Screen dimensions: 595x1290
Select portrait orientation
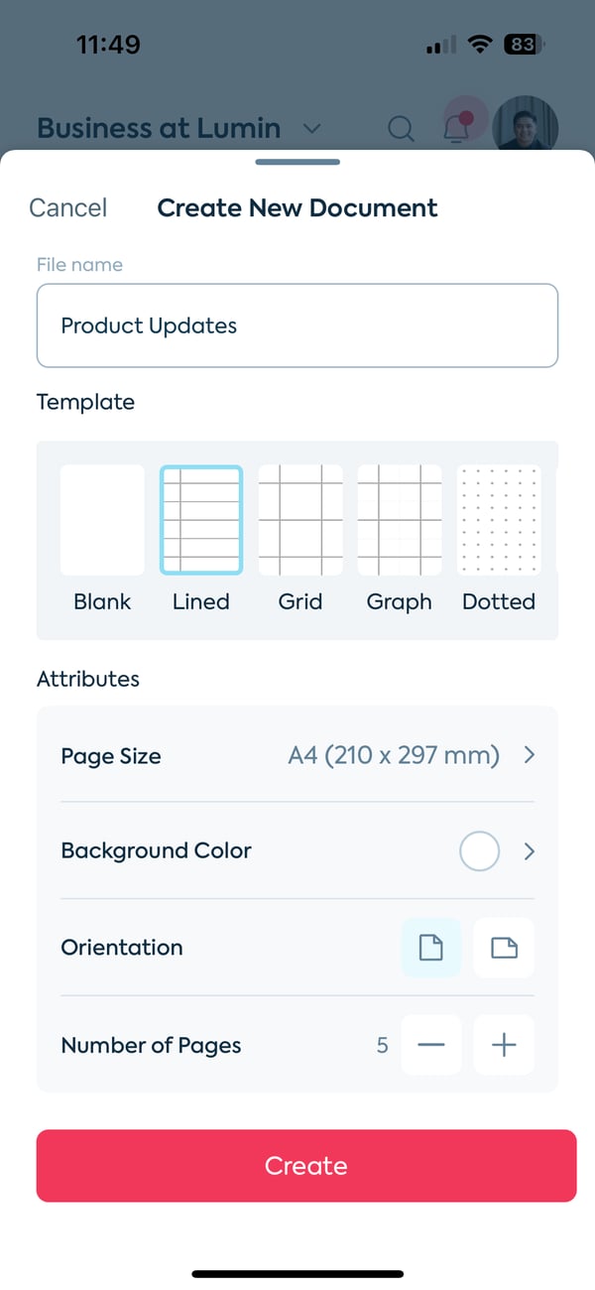[430, 947]
